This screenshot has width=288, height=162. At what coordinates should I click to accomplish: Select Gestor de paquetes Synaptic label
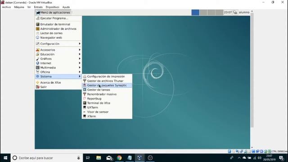tap(107, 85)
